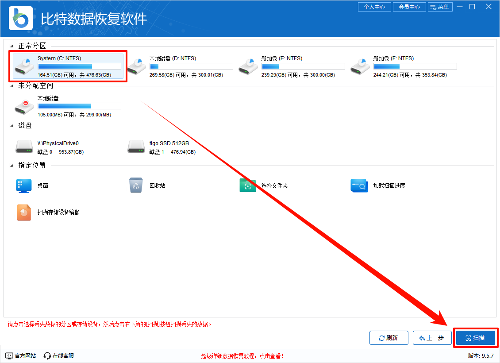Viewport: 500px width, 363px height.
Task: Click the 选择文件夹 folder selection icon
Action: [248, 185]
